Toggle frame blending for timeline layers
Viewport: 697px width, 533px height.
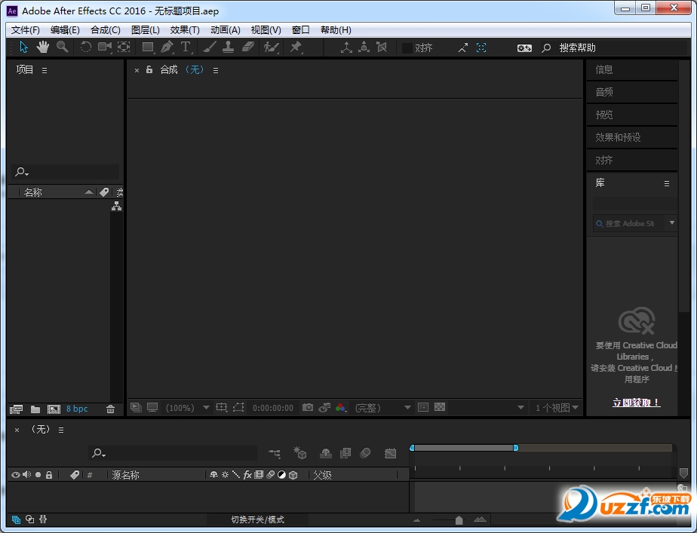pos(345,453)
